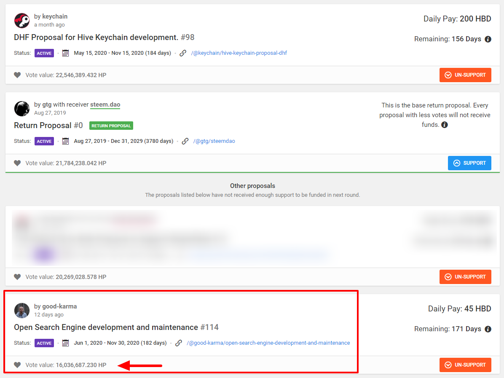Open the gtg author link
The width and height of the screenshot is (504, 378).
pos(47,105)
